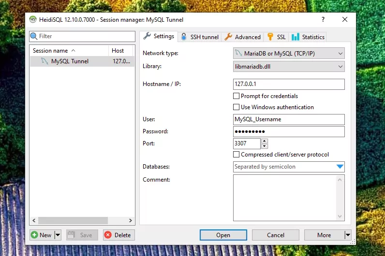Click the HeidiSQL logo icon in title bar
The height and width of the screenshot is (256, 385).
click(33, 19)
